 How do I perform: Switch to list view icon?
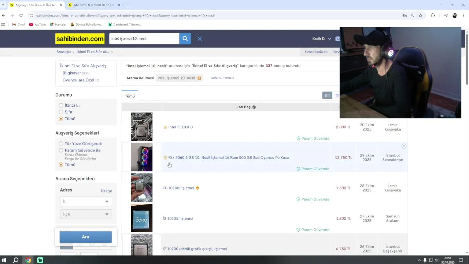(337, 96)
